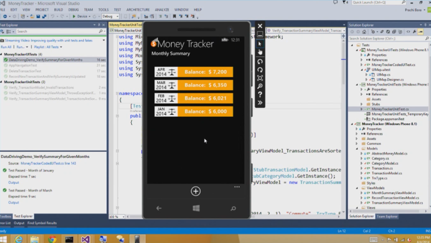Open the BUILD menu
The height and width of the screenshot is (243, 431).
tap(58, 10)
